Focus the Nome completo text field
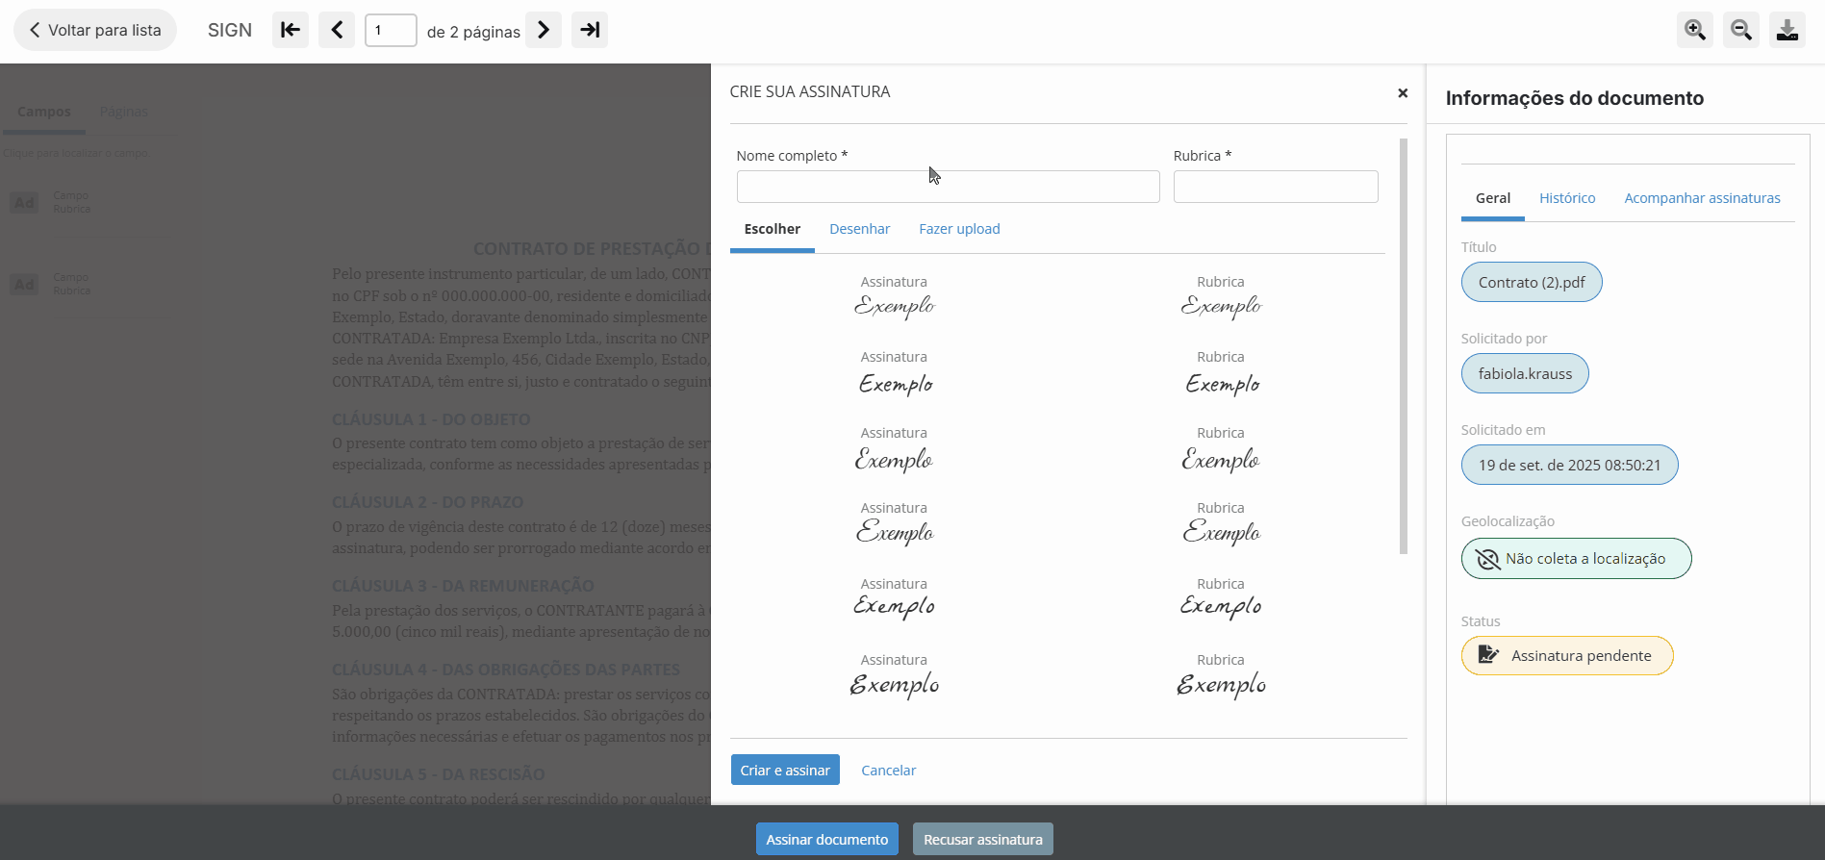1825x860 pixels. [948, 187]
